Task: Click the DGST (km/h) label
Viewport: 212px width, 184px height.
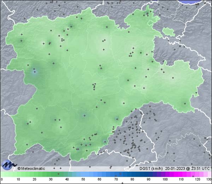Action: [151, 168]
